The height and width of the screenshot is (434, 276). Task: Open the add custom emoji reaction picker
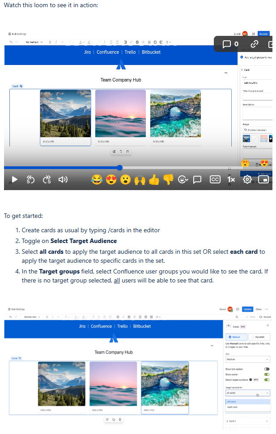[183, 180]
